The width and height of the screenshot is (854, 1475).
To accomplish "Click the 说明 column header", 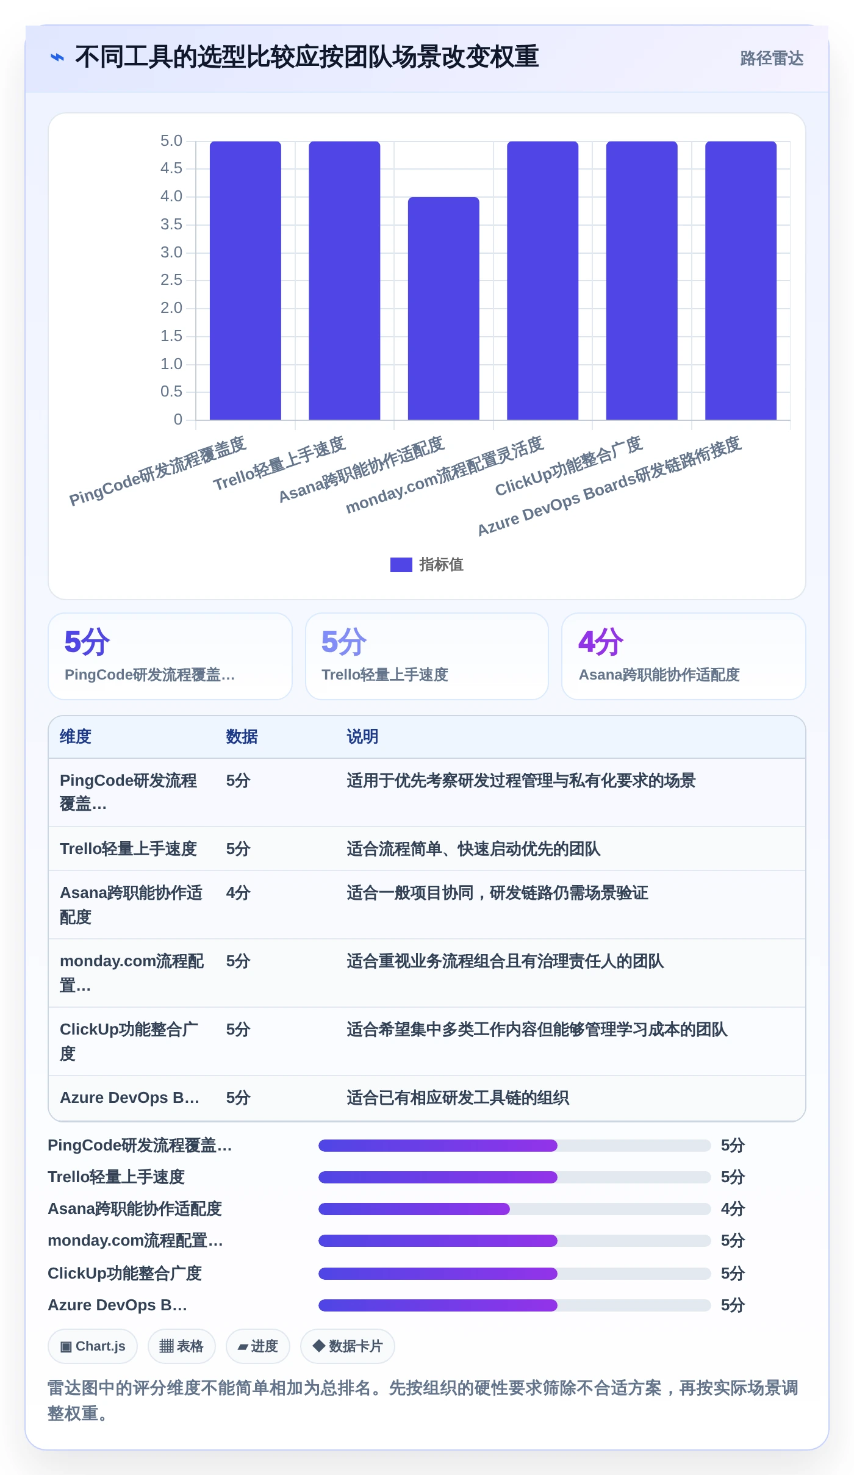I will [x=362, y=737].
